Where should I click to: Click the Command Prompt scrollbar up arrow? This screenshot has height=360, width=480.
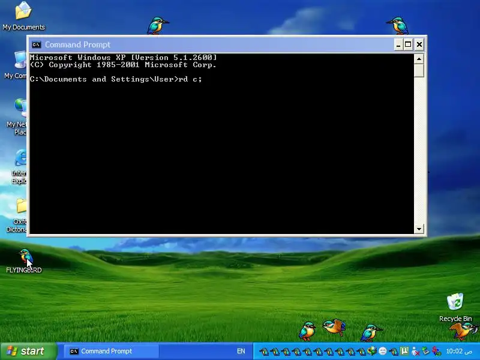tap(419, 58)
